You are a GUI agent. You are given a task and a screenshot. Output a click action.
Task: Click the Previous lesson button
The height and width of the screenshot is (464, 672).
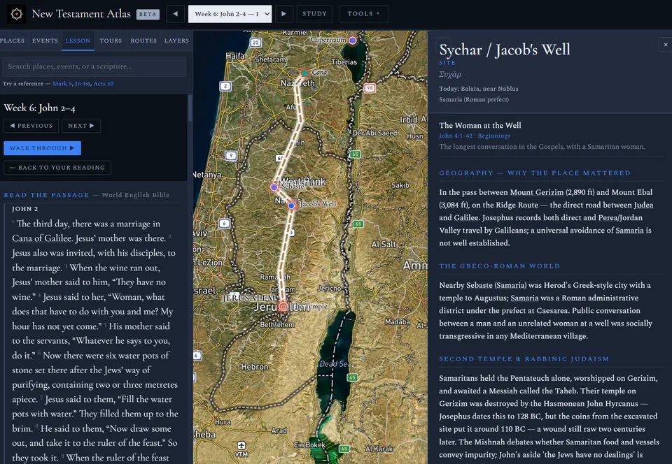[31, 126]
